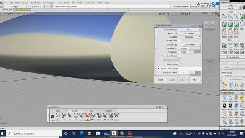The image size is (245, 138).
Task: Select the skin surface tool
Action: pos(70,117)
